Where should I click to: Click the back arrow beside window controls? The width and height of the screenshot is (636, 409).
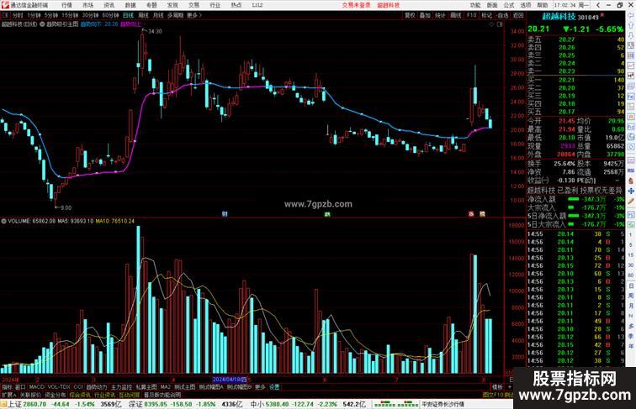[599, 5]
